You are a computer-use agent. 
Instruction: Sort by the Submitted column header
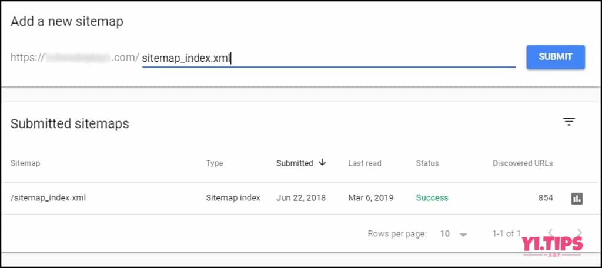(x=295, y=163)
